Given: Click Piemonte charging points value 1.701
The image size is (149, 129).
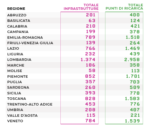Looking at the screenshot, I should coord(133,76).
